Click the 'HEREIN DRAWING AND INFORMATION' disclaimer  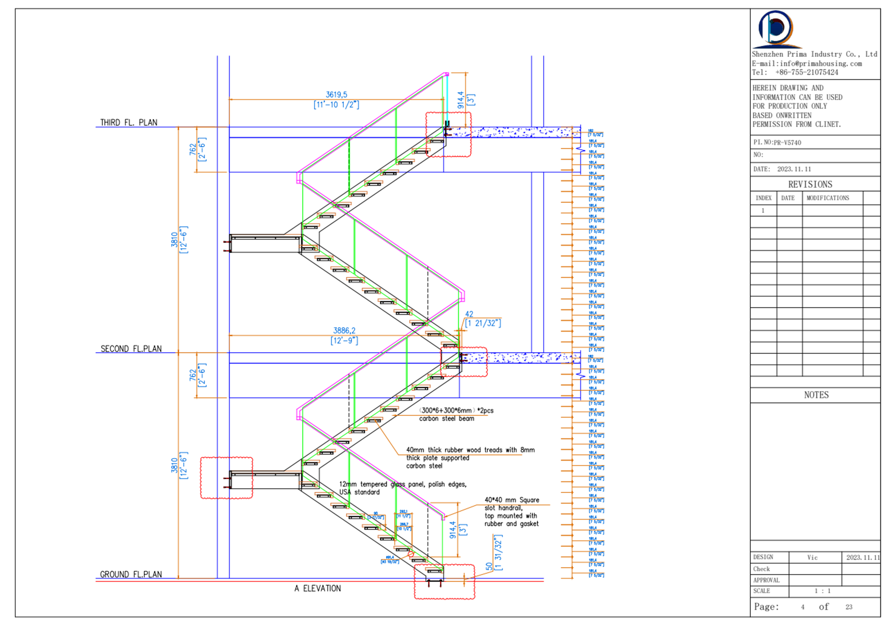[797, 106]
